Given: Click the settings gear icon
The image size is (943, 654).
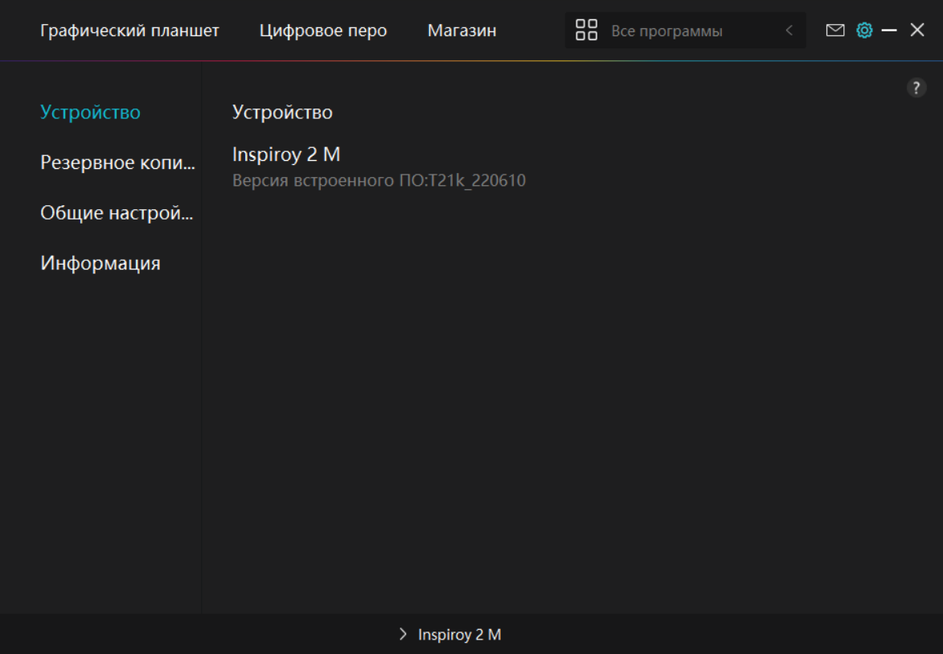Looking at the screenshot, I should 864,31.
